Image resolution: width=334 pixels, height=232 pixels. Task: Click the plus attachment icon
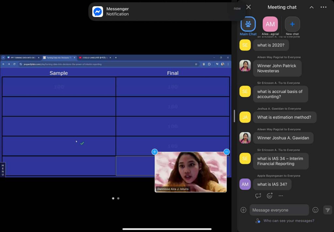click(243, 210)
